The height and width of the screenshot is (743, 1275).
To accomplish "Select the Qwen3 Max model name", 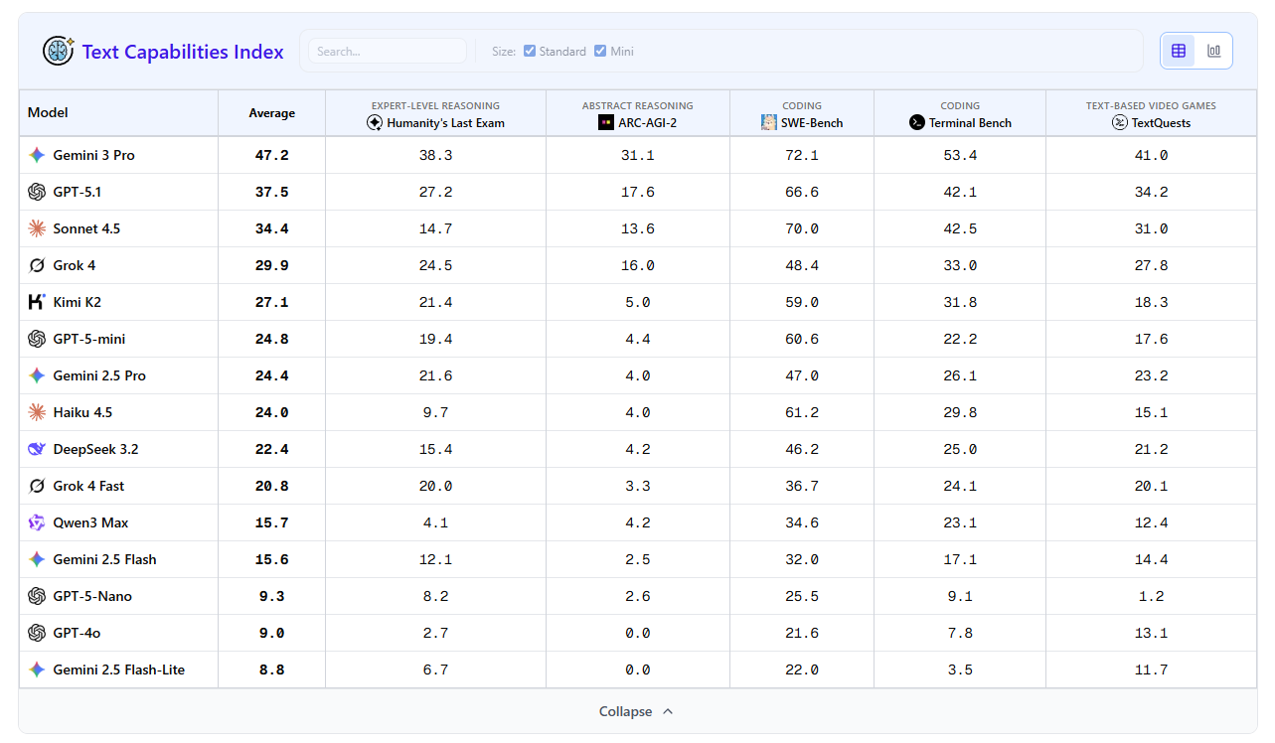I will point(90,522).
